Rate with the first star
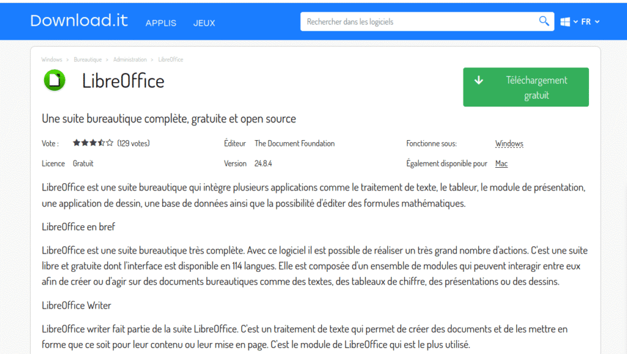The image size is (627, 354). pyautogui.click(x=77, y=143)
